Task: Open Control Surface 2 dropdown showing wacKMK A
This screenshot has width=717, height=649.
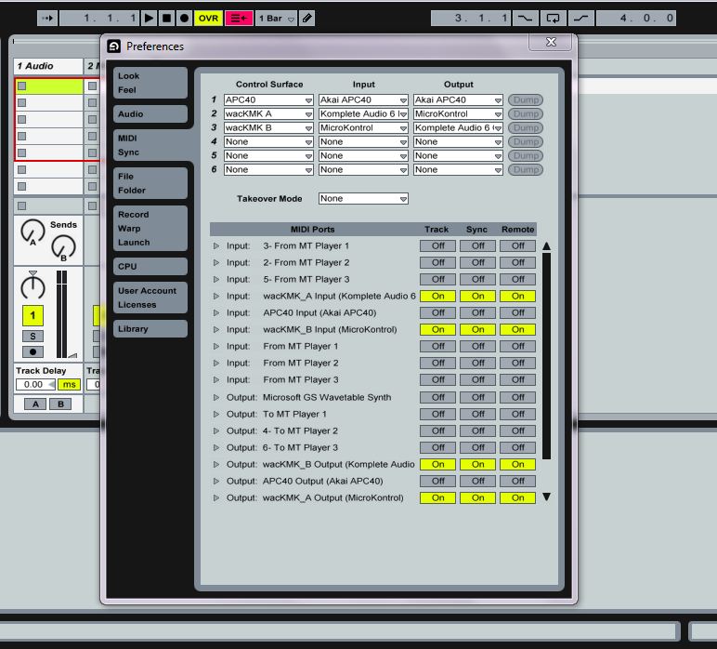Action: 268,114
